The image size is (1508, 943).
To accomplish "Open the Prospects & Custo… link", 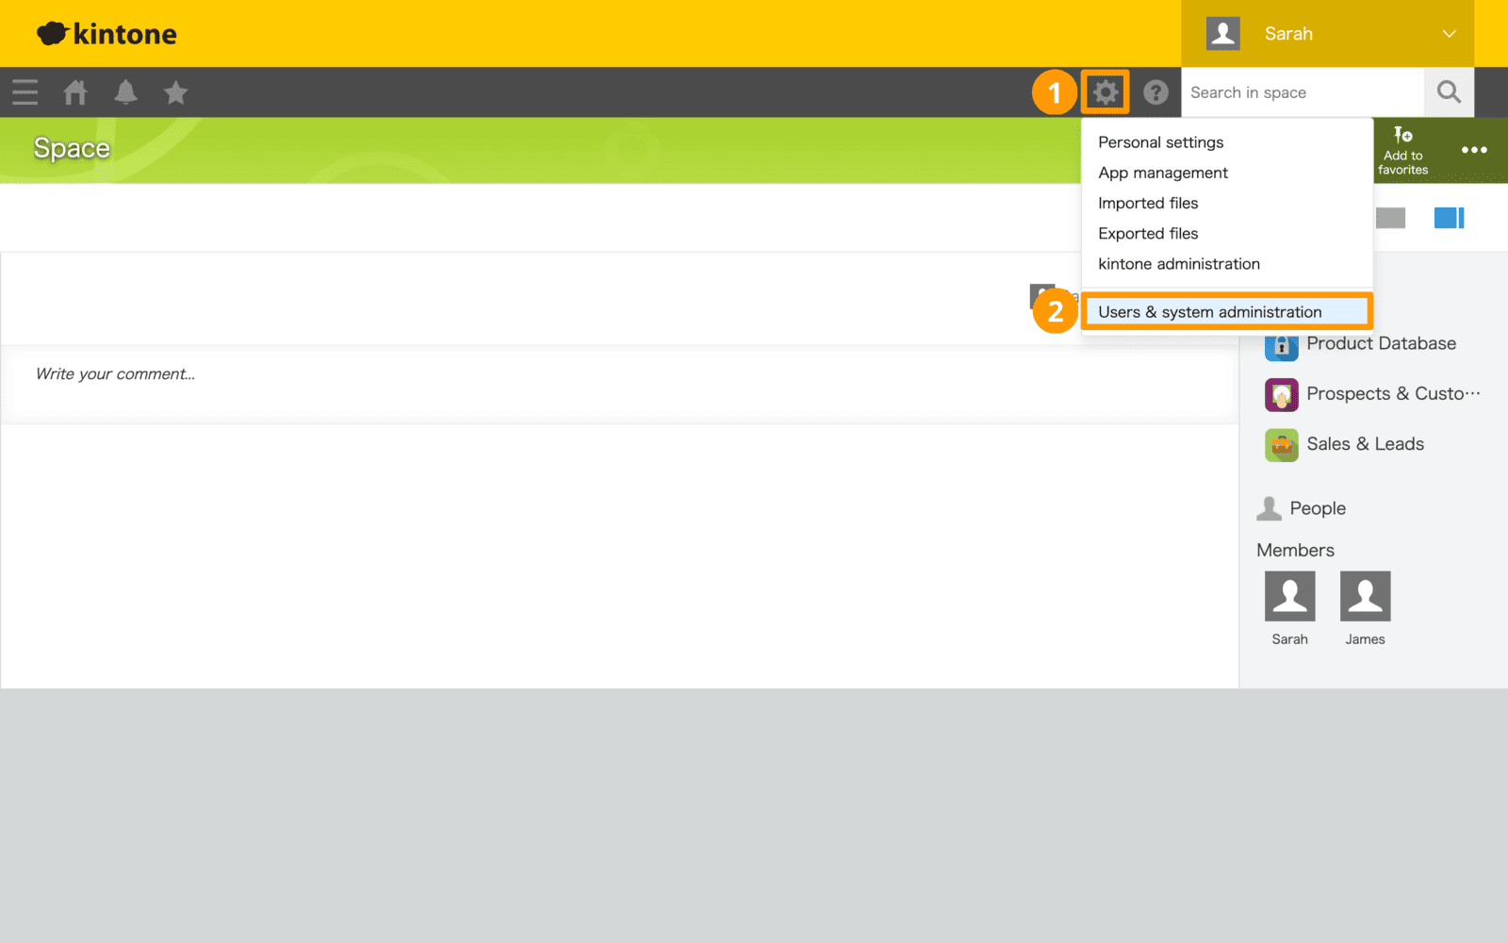I will pos(1393,393).
